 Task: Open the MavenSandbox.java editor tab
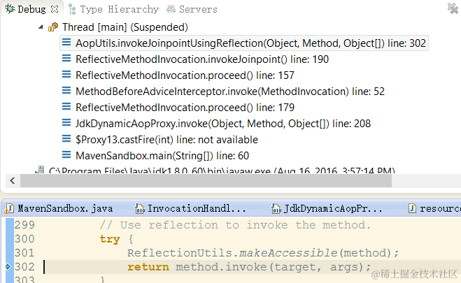click(x=59, y=209)
